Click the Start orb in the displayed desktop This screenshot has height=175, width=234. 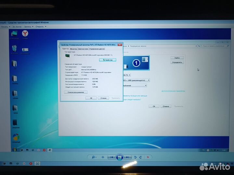(x=15, y=150)
